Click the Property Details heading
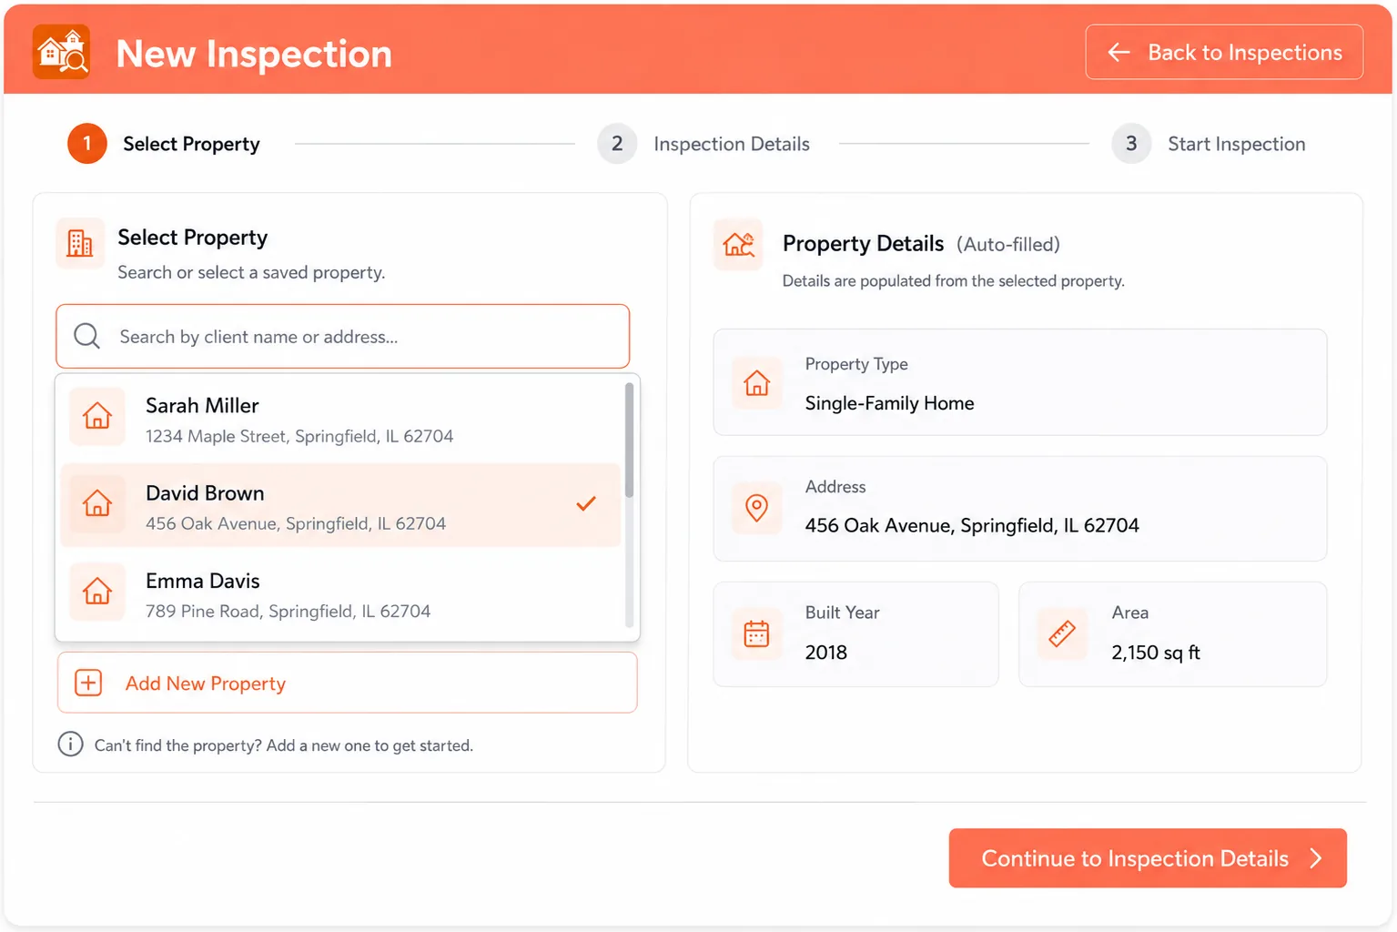Image resolution: width=1397 pixels, height=932 pixels. pyautogui.click(x=863, y=244)
